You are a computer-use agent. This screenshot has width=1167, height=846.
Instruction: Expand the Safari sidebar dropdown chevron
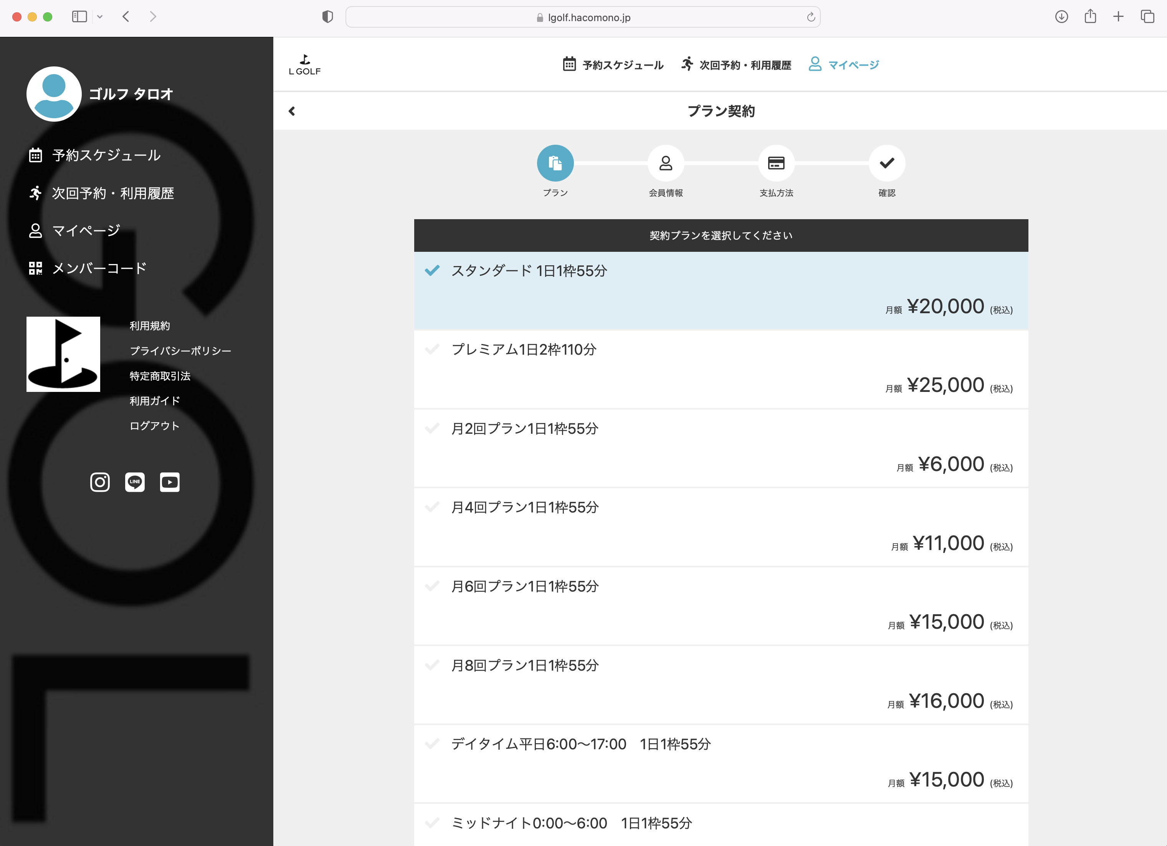point(100,17)
